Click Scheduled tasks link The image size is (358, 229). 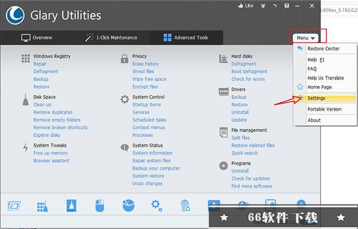tap(149, 120)
